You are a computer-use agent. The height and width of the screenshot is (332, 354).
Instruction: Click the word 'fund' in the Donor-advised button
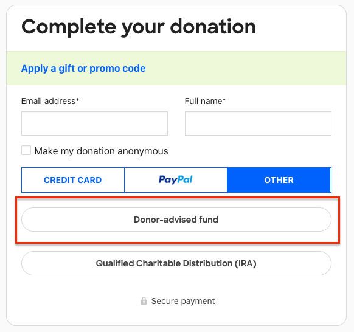coord(209,220)
